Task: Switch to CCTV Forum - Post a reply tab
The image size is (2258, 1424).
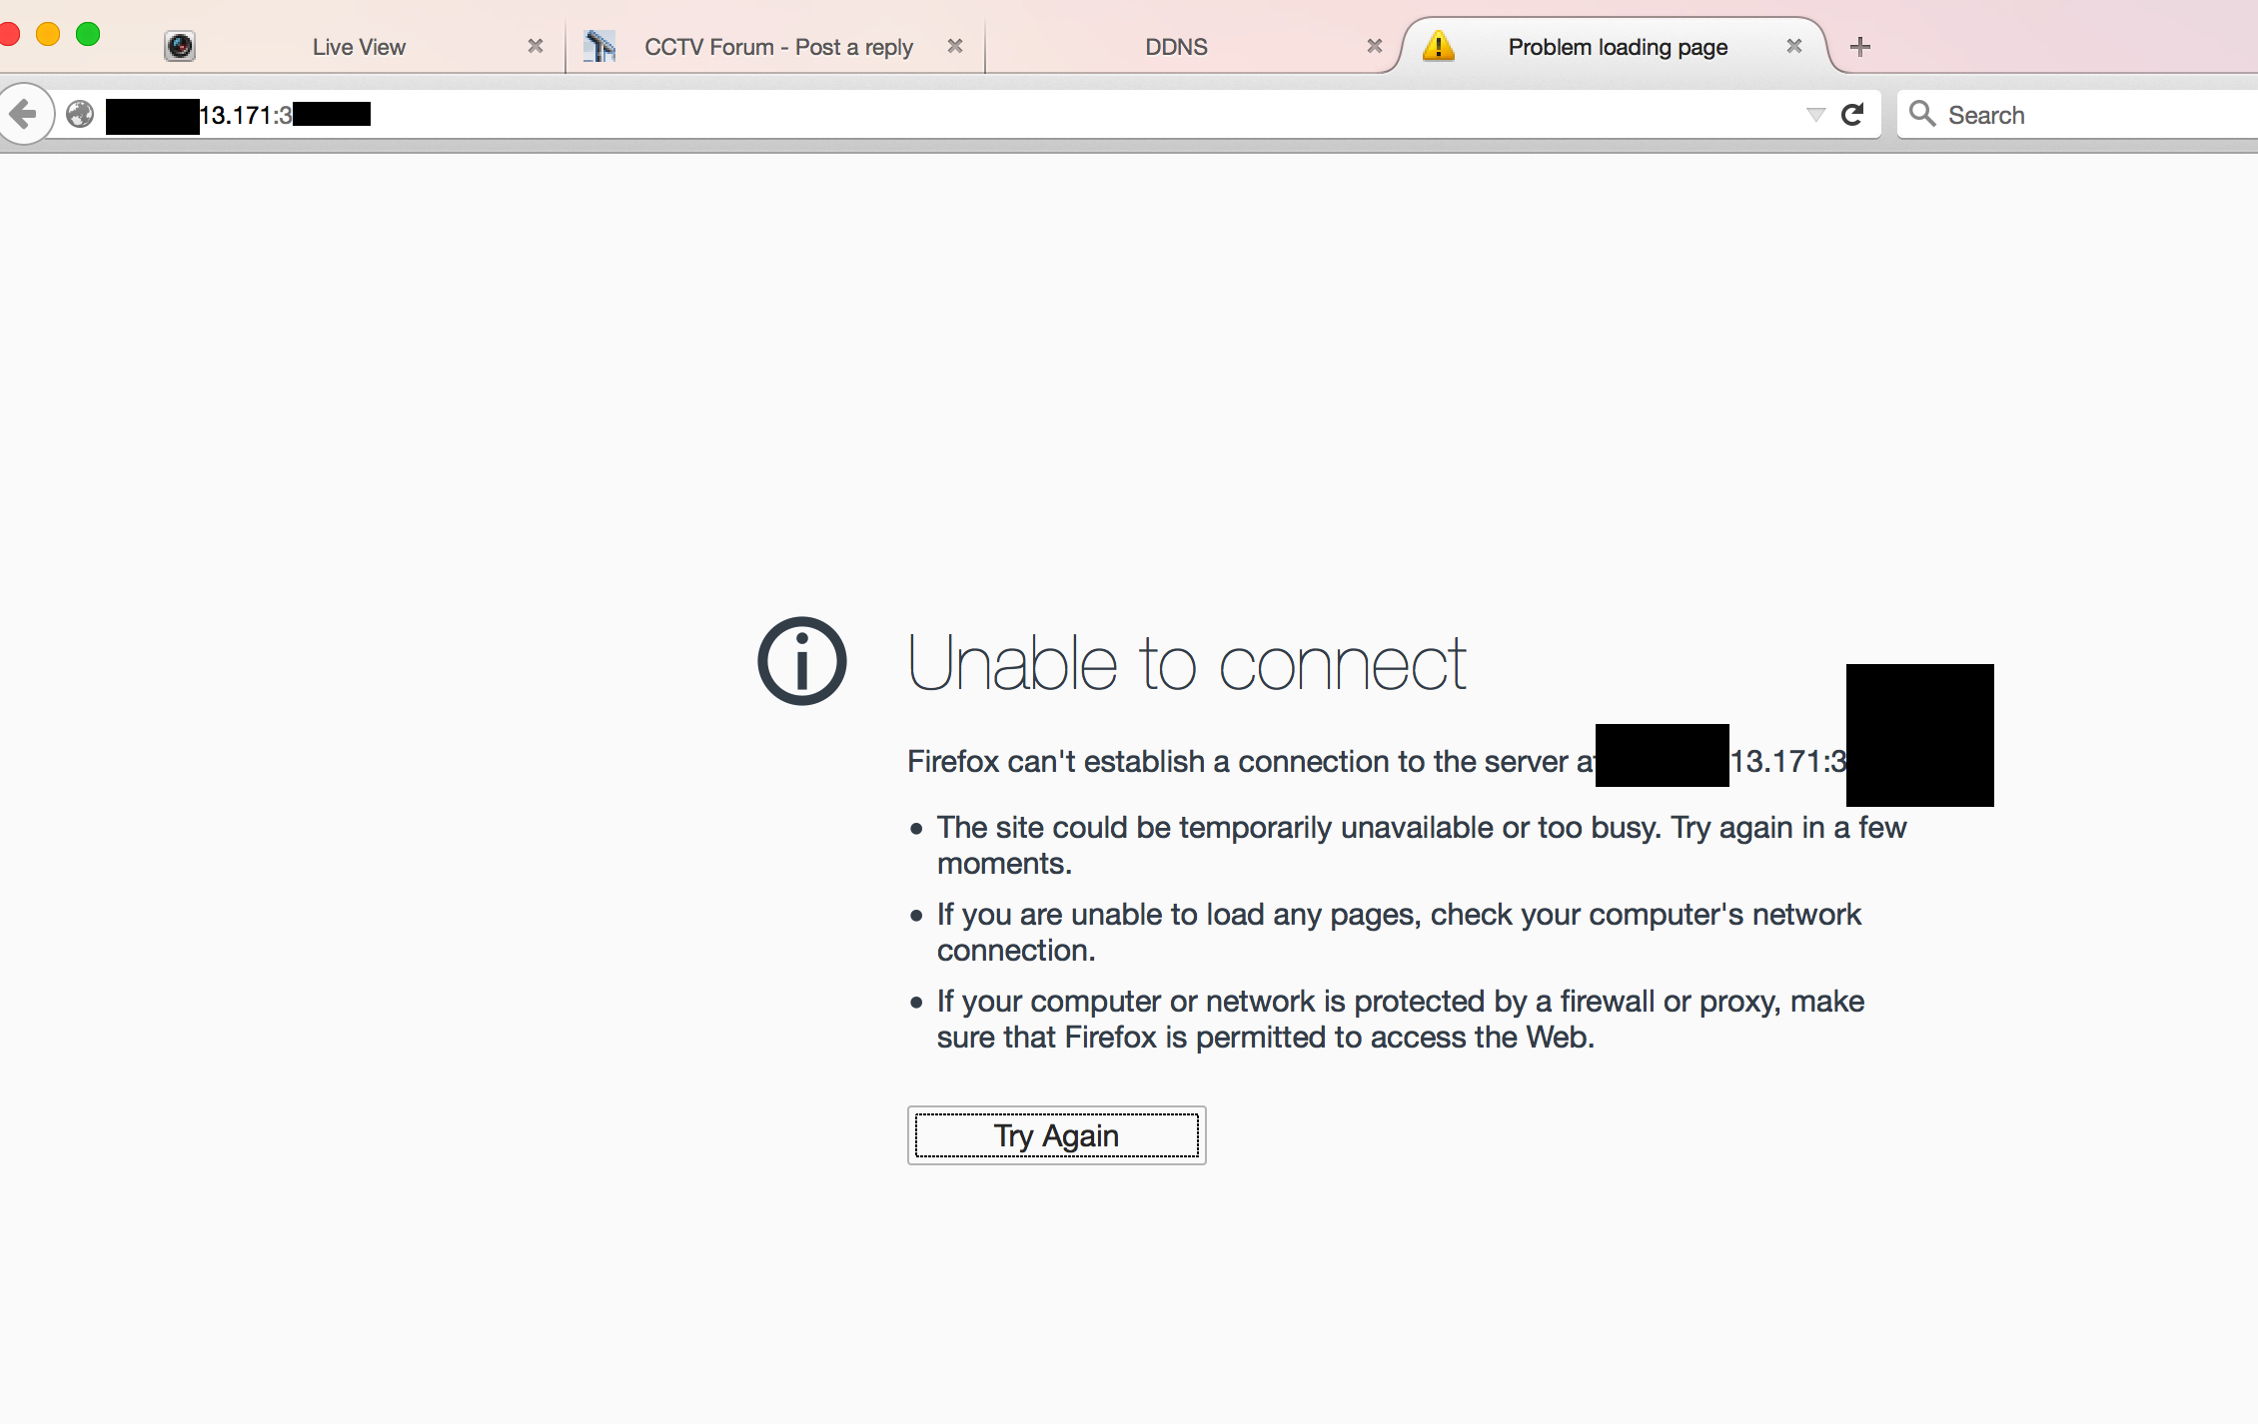Action: pyautogui.click(x=777, y=47)
